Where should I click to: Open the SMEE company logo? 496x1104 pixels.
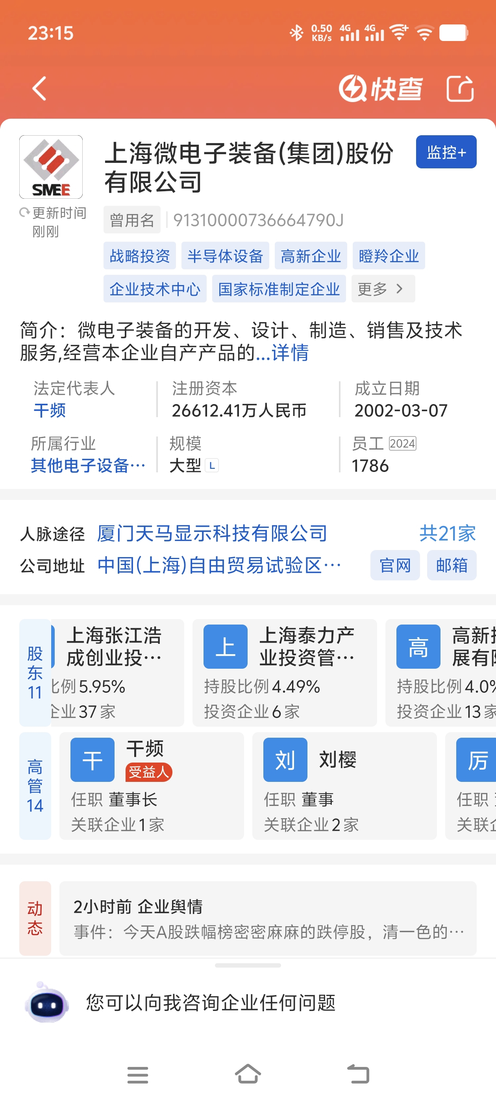[51, 167]
